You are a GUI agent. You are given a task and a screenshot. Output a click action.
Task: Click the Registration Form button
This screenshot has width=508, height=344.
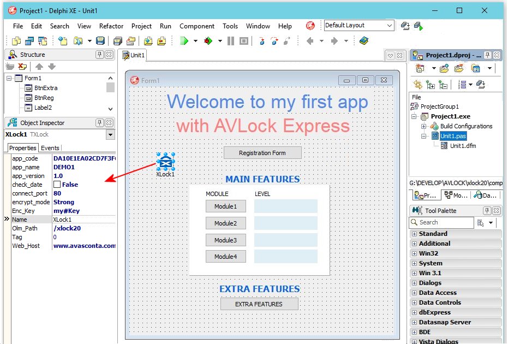[x=262, y=153]
